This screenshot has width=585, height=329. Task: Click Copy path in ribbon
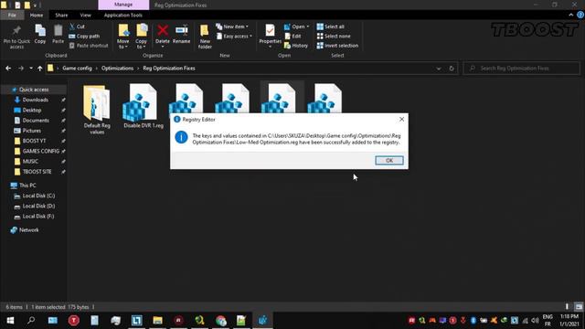[84, 37]
